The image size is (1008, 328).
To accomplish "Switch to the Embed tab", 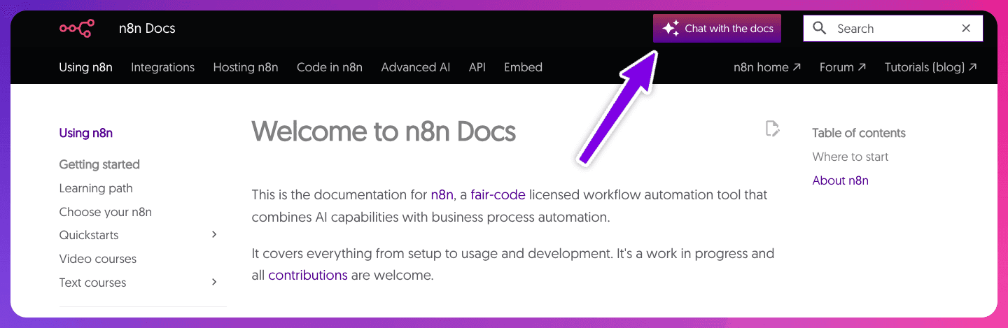I will click(523, 67).
